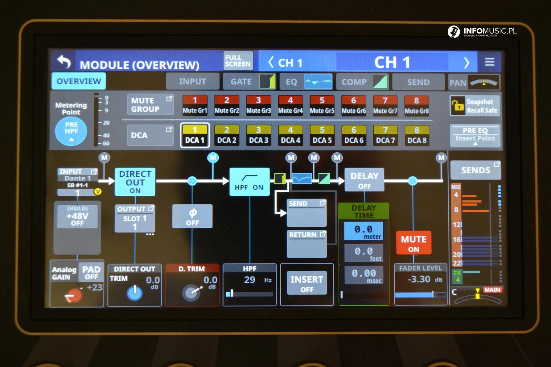Image resolution: width=551 pixels, height=367 pixels.
Task: Select the Analog GAIN knob
Action: click(73, 295)
